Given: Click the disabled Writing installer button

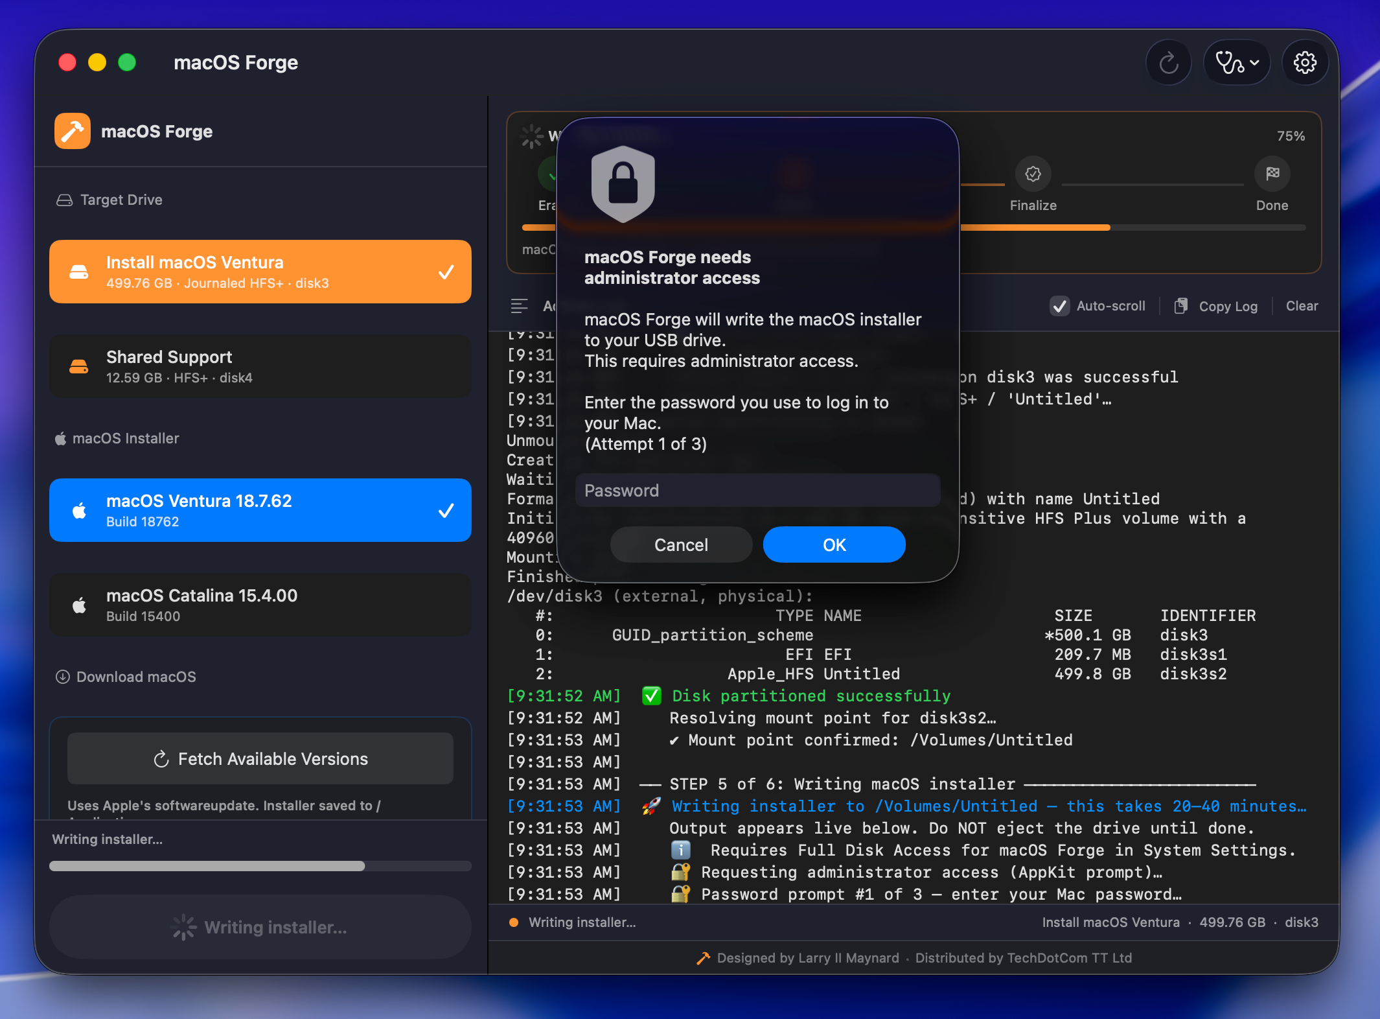Looking at the screenshot, I should (260, 927).
